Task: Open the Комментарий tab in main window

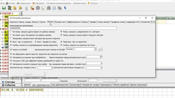Action: tap(75, 85)
